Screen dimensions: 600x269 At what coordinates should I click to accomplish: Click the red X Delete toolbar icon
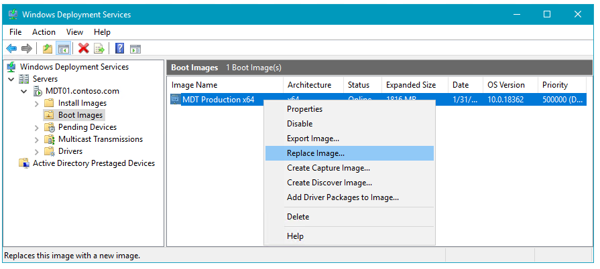tap(84, 48)
